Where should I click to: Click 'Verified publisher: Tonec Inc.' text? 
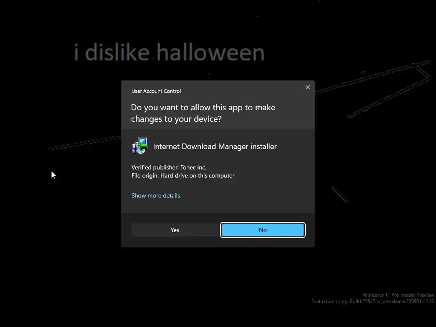pyautogui.click(x=169, y=167)
